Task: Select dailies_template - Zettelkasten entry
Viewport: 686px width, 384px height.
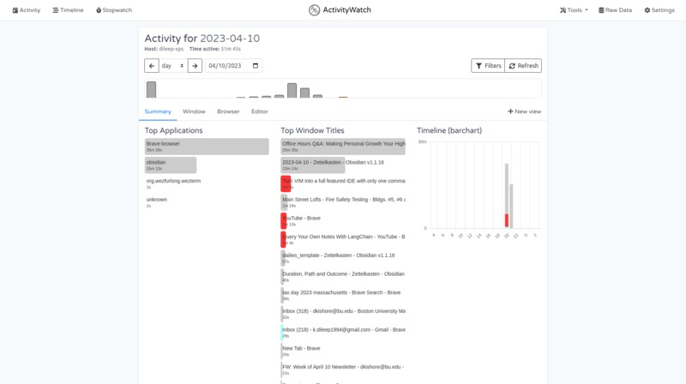Action: coord(343,258)
